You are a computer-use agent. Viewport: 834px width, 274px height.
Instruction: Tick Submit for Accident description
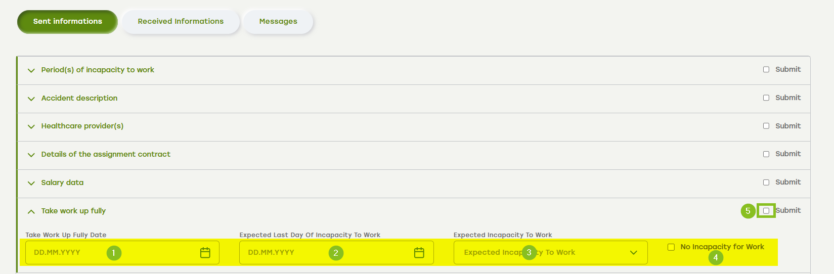(x=766, y=98)
